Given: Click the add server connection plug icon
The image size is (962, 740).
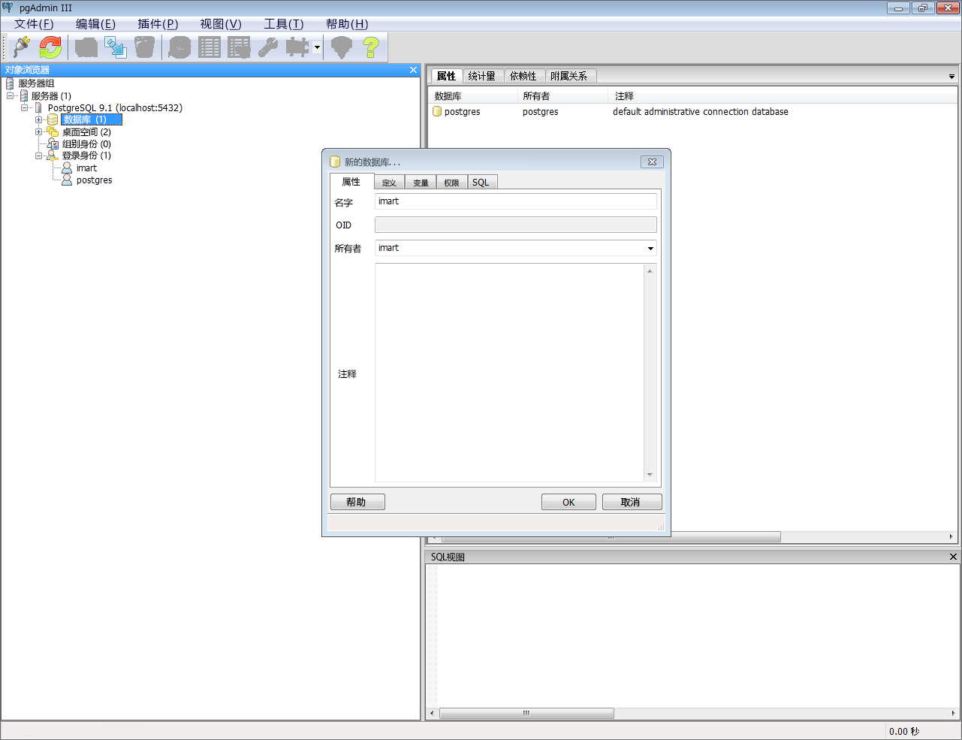Looking at the screenshot, I should click(22, 47).
